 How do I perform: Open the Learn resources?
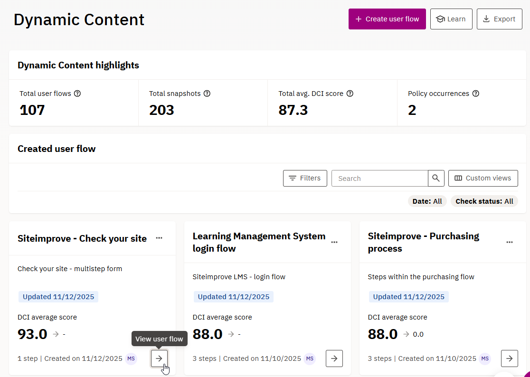point(451,19)
